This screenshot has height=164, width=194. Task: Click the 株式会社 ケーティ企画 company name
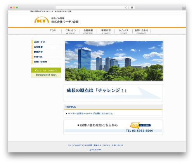coord(65,22)
